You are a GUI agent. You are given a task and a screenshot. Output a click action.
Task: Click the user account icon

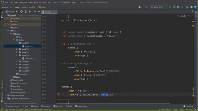pyautogui.click(x=140, y=7)
